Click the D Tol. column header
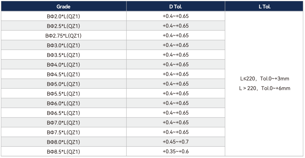305x158 pixels. (175, 6)
